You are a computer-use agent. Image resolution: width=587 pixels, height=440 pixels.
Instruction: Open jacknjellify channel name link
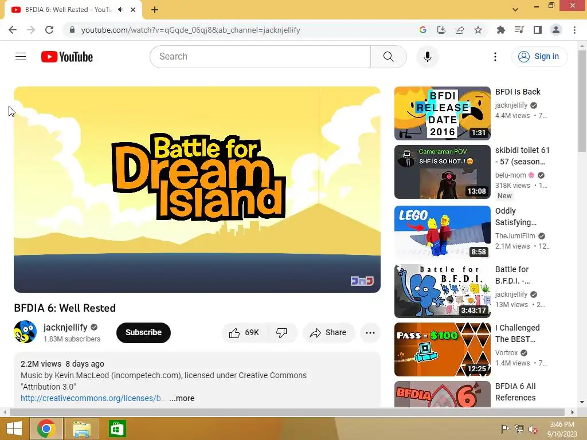(65, 327)
